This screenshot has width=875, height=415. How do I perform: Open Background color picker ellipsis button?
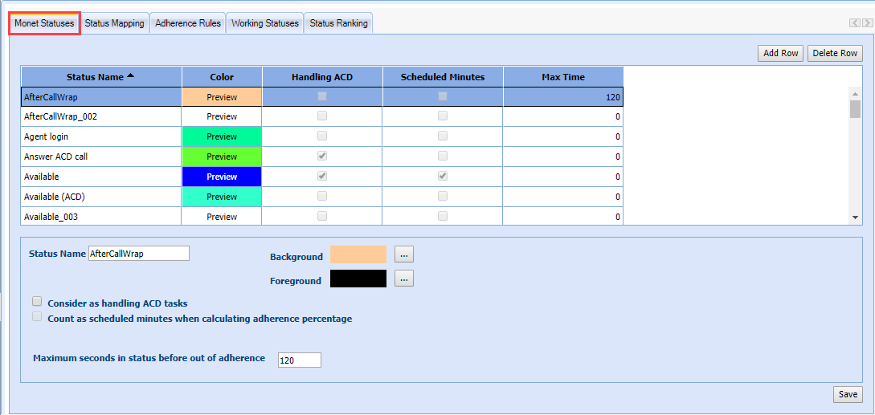pos(404,254)
